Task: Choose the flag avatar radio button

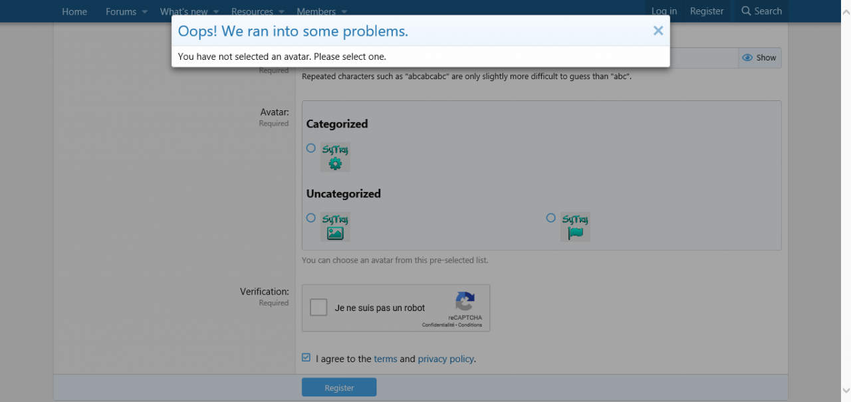Action: [x=550, y=218]
